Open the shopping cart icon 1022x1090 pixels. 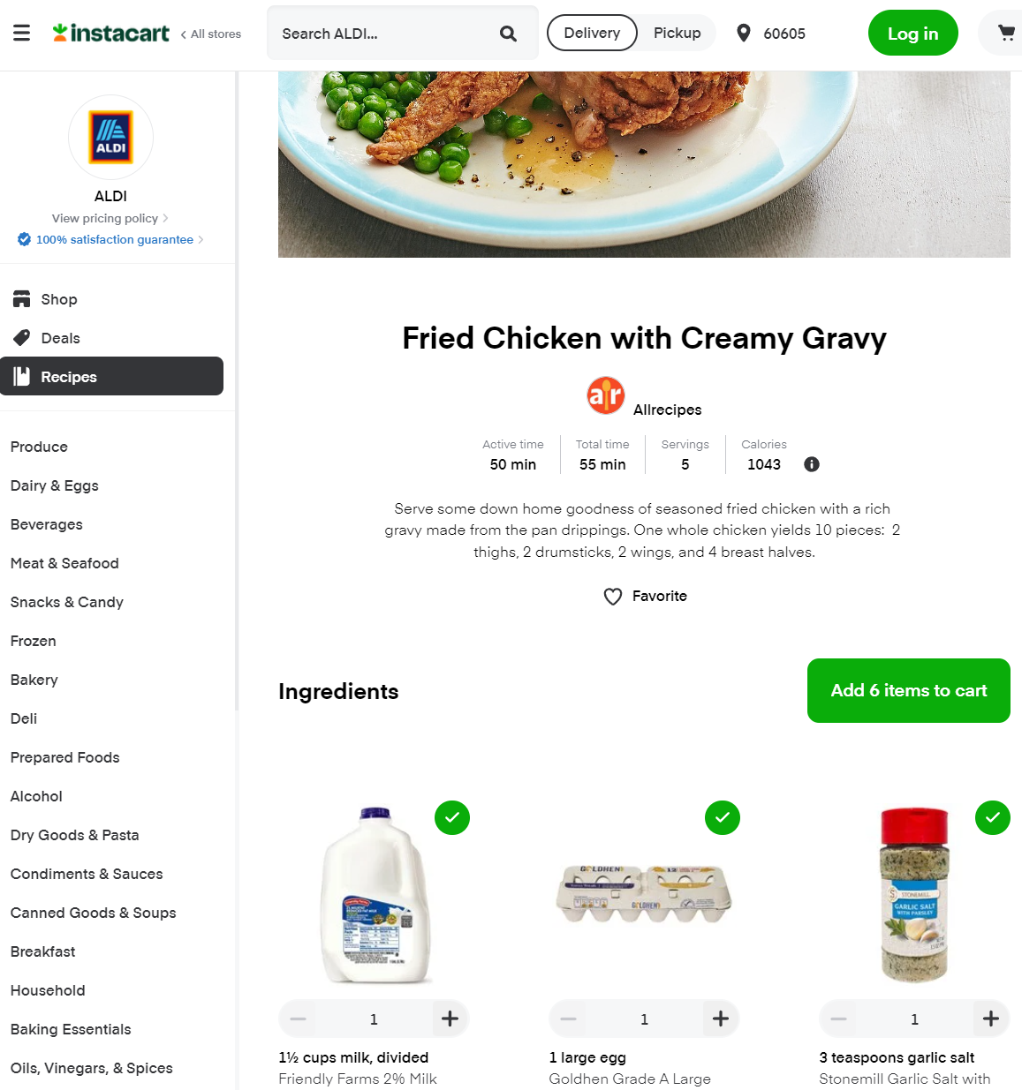click(1006, 34)
